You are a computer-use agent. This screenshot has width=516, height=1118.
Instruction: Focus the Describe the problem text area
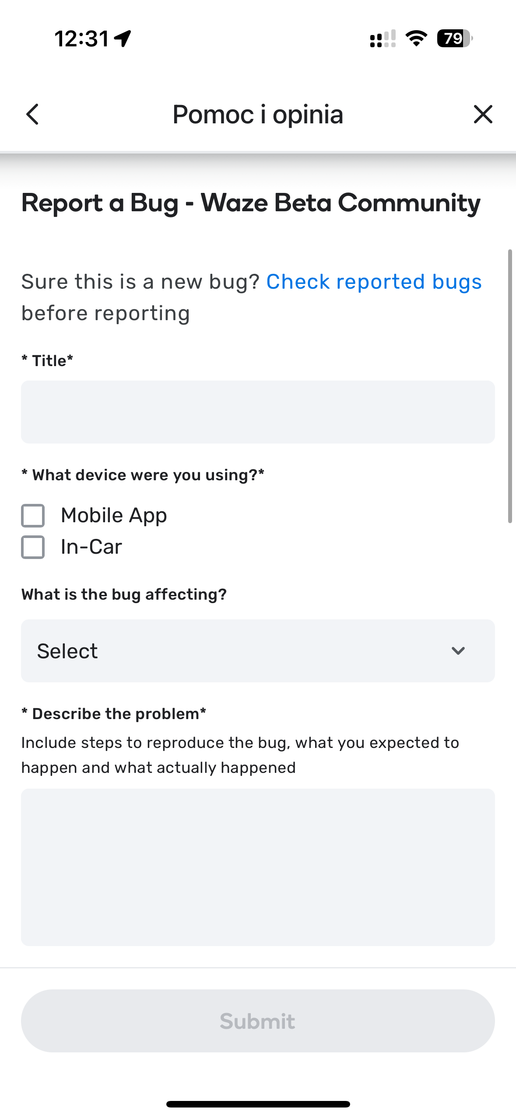point(258,867)
